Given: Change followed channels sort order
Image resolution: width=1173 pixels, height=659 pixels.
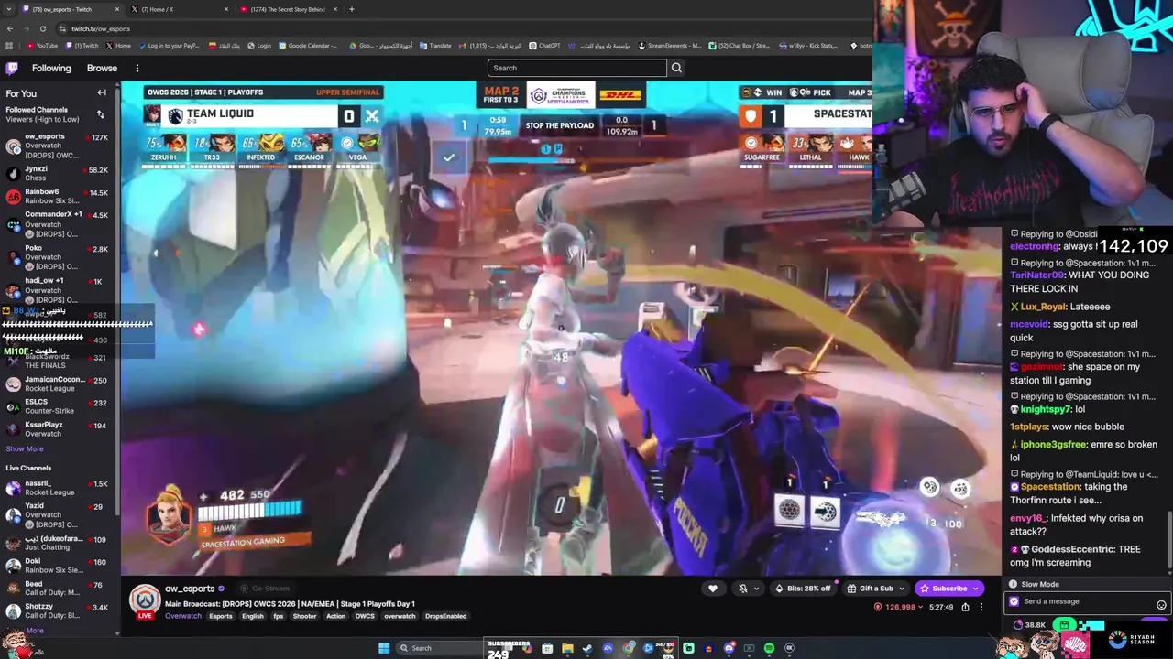Looking at the screenshot, I should pyautogui.click(x=101, y=114).
